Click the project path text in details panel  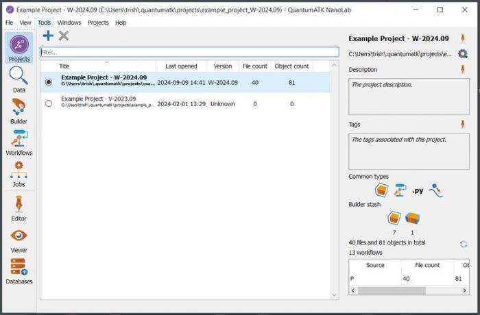tap(400, 54)
